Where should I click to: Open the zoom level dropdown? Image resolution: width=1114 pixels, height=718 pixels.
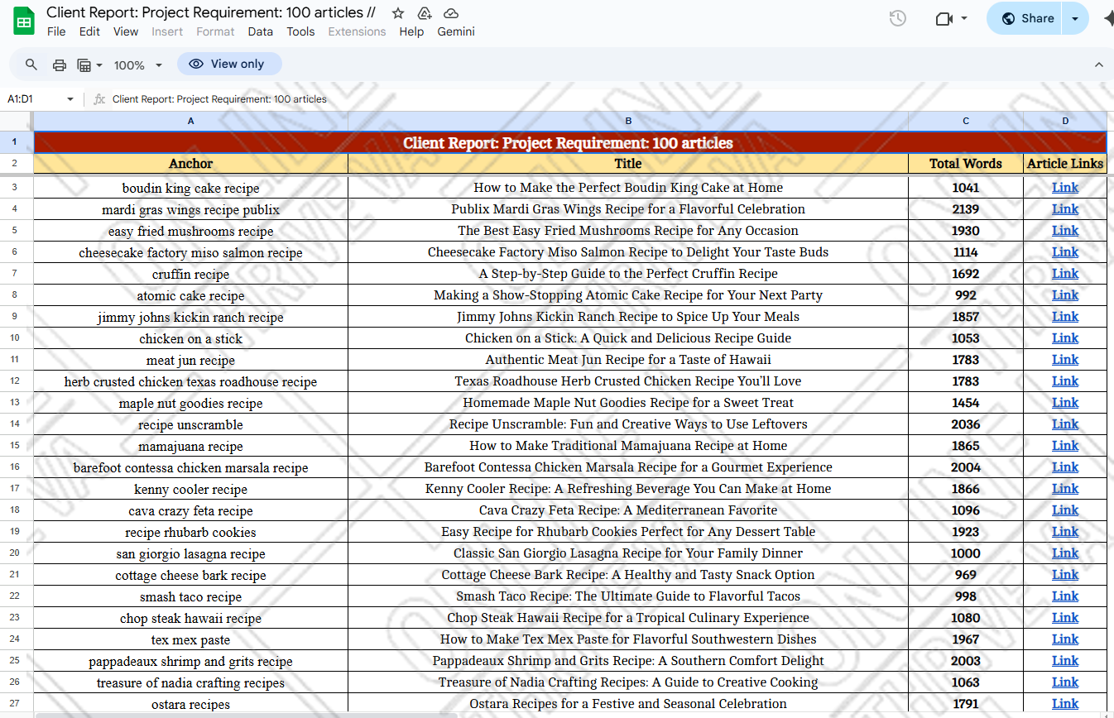[x=137, y=65]
